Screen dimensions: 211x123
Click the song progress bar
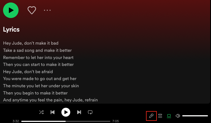66,121
